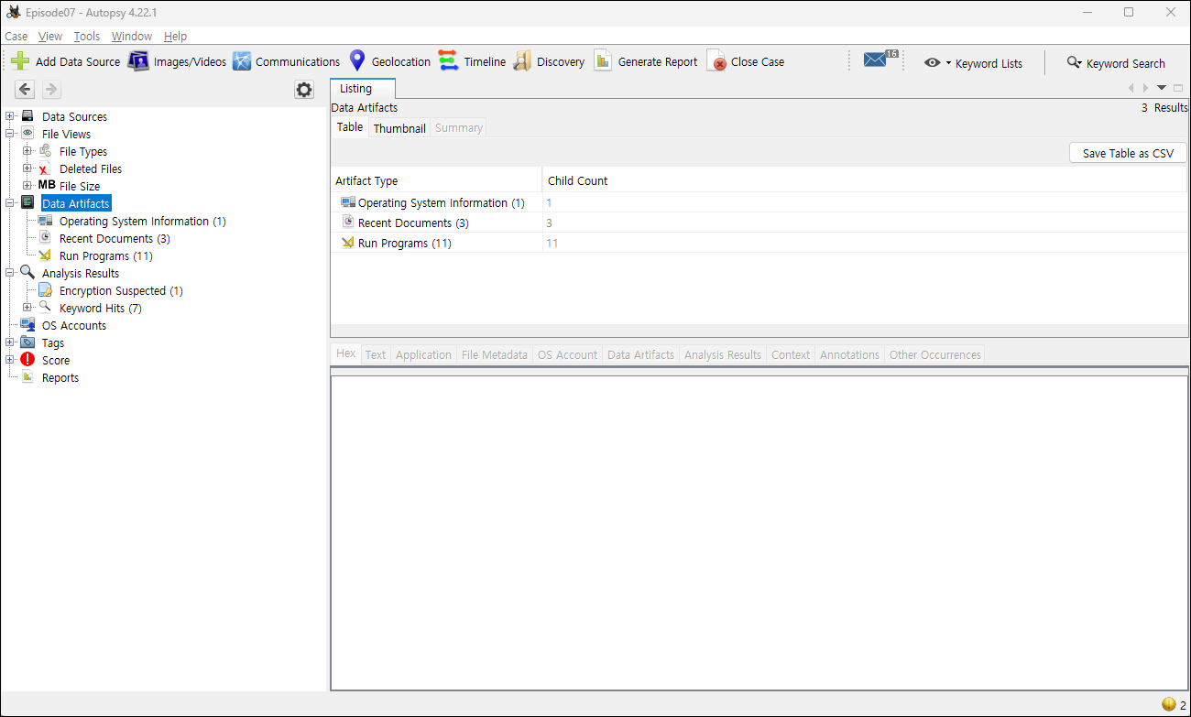Viewport: 1191px width, 717px height.
Task: Click the child count 11 cell
Action: pyautogui.click(x=864, y=243)
